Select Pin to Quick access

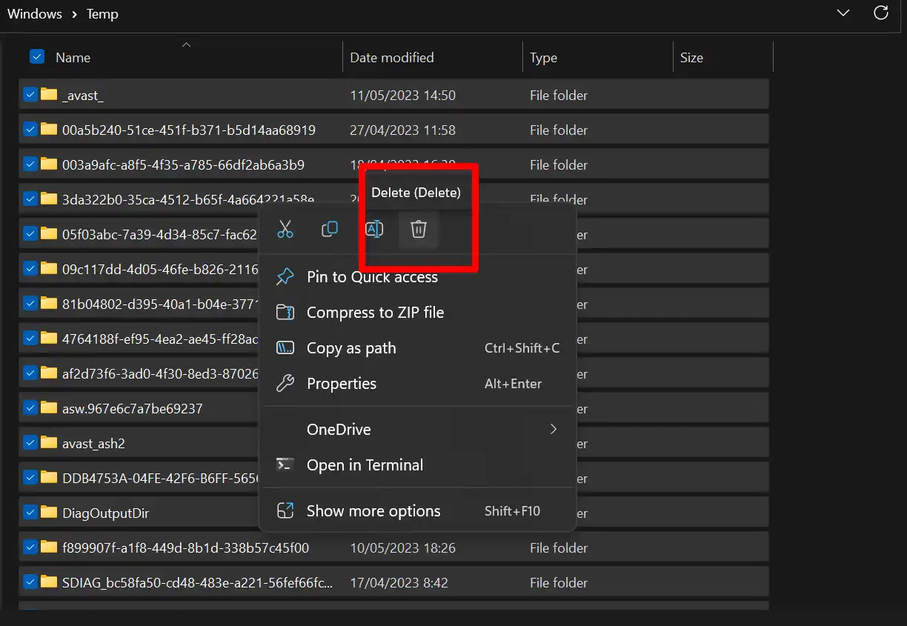(x=419, y=277)
